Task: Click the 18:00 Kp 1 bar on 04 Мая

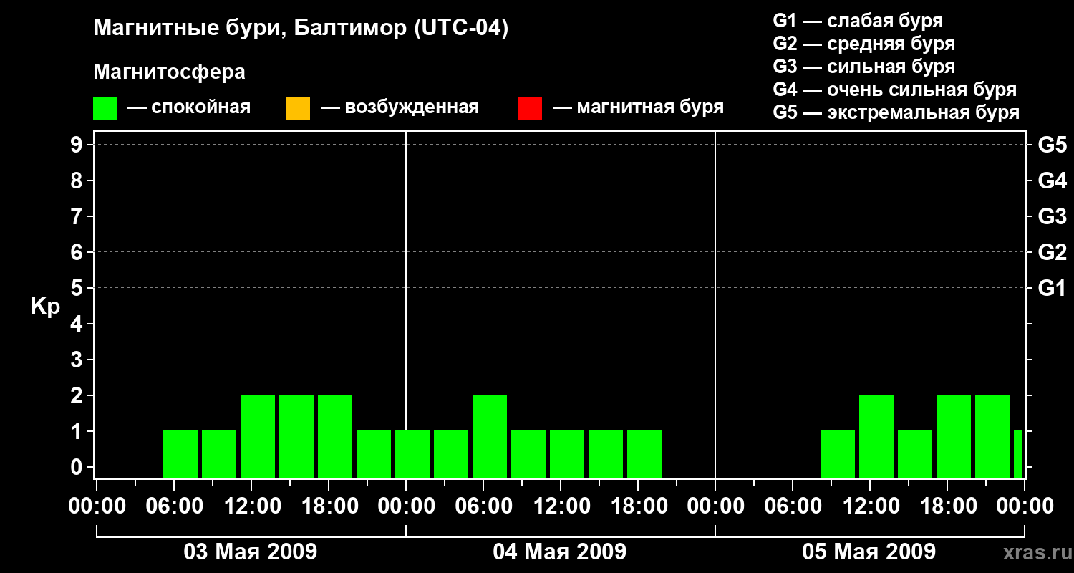Action: (644, 454)
